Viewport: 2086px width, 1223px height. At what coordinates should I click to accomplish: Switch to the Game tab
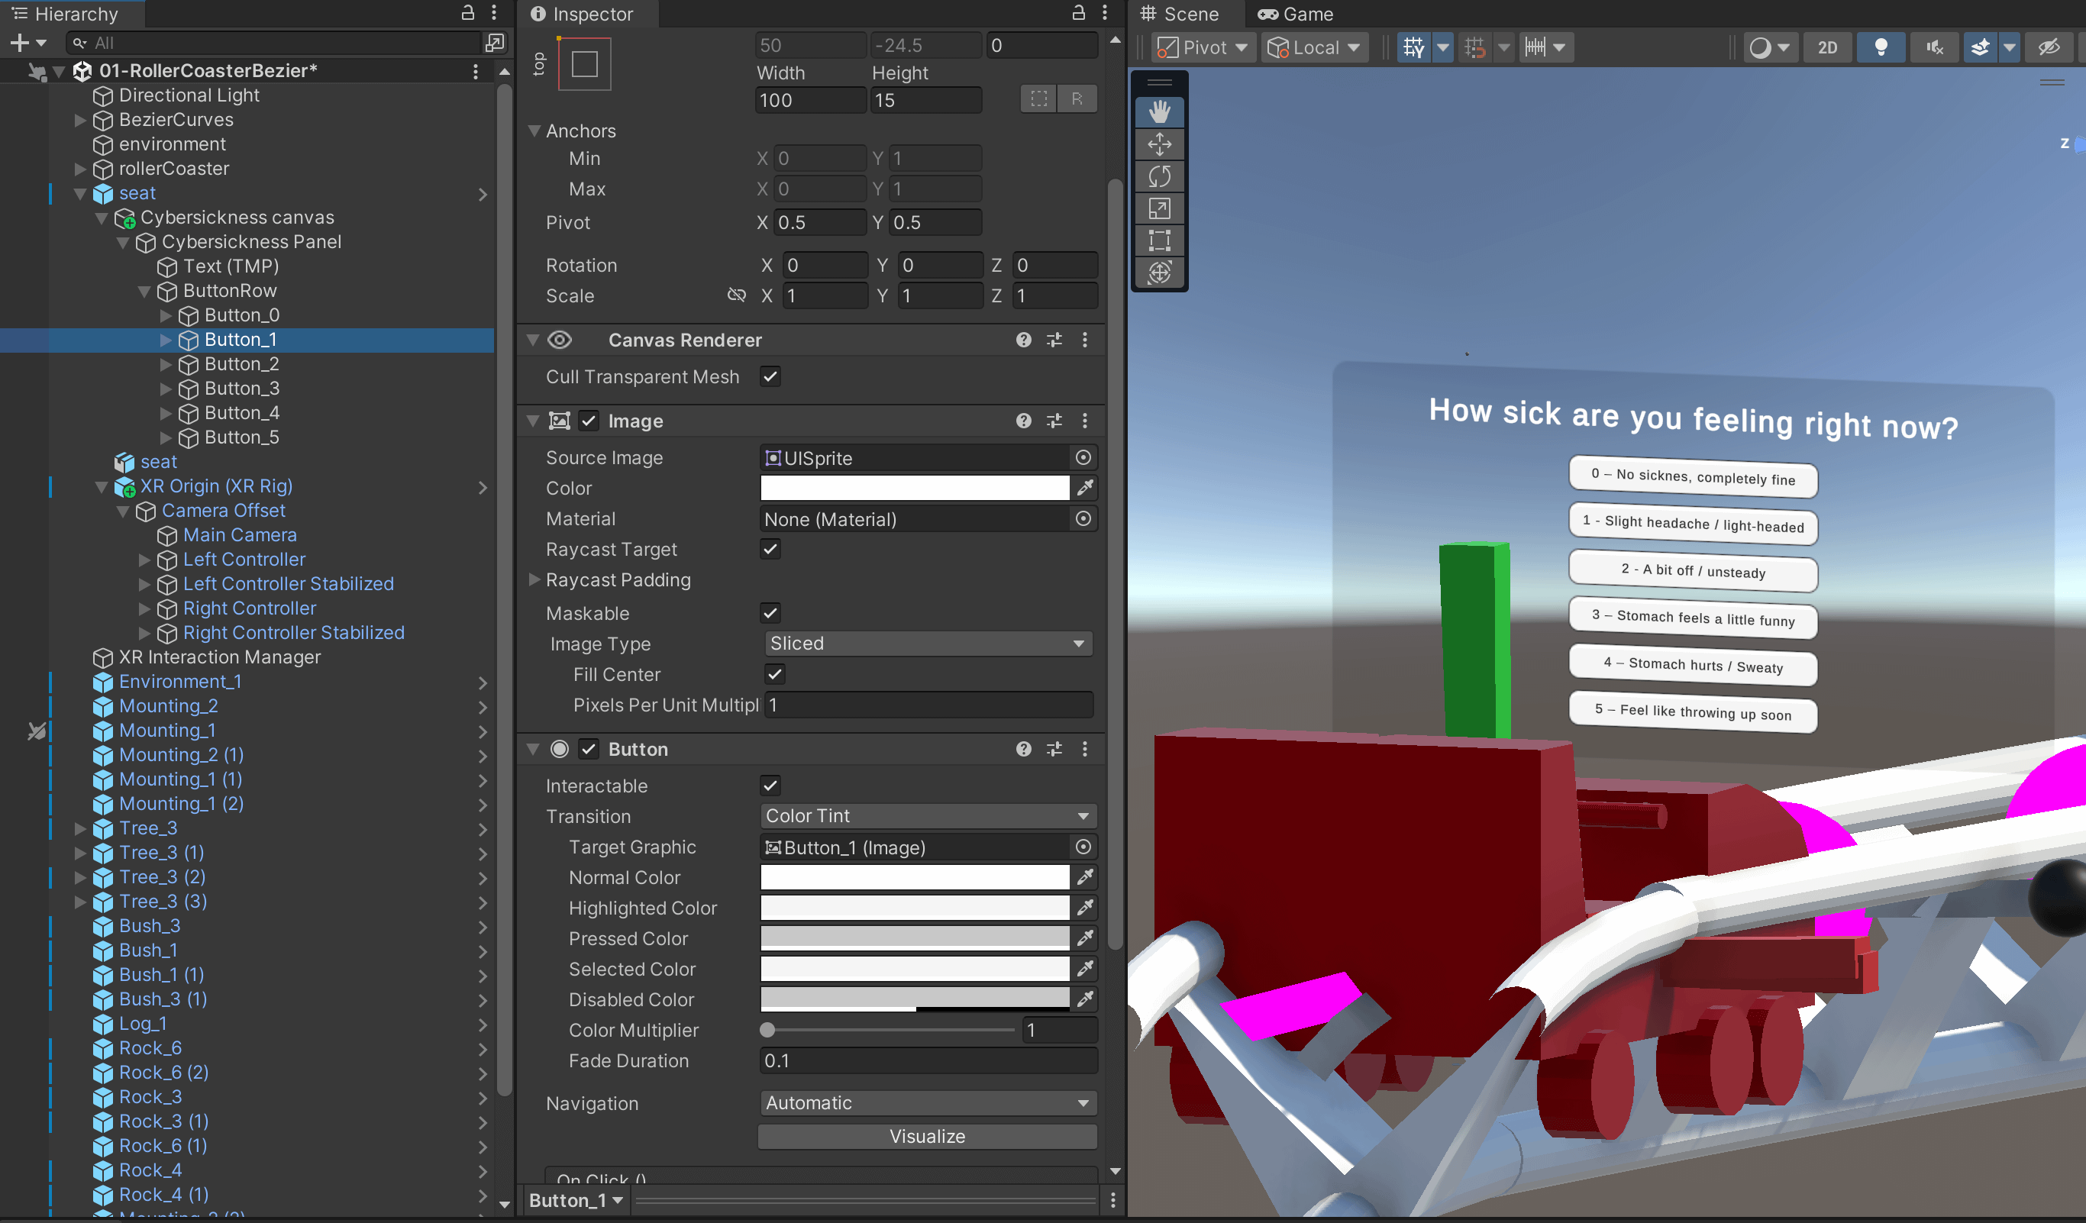tap(1296, 14)
